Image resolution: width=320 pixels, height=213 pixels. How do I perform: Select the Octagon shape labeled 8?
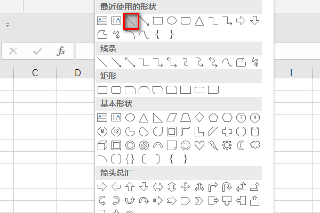255,118
